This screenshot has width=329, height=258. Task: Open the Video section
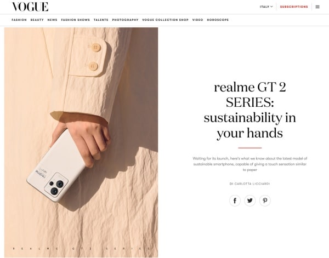[197, 20]
